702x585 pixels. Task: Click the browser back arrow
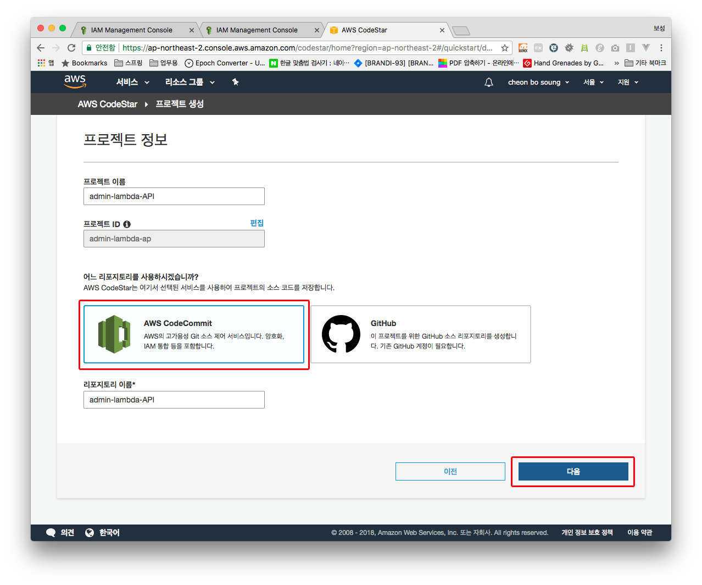point(41,48)
